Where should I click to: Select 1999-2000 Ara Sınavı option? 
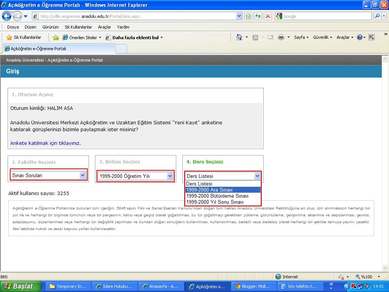coord(223,190)
